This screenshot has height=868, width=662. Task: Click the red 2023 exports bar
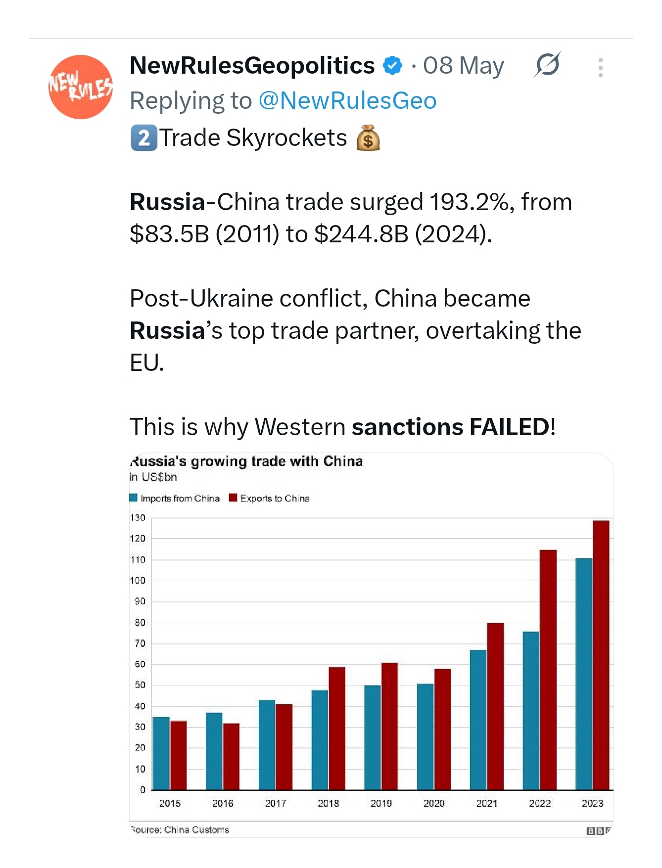601,655
